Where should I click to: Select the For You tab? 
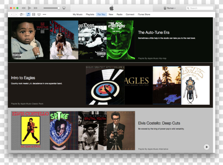(x=101, y=14)
